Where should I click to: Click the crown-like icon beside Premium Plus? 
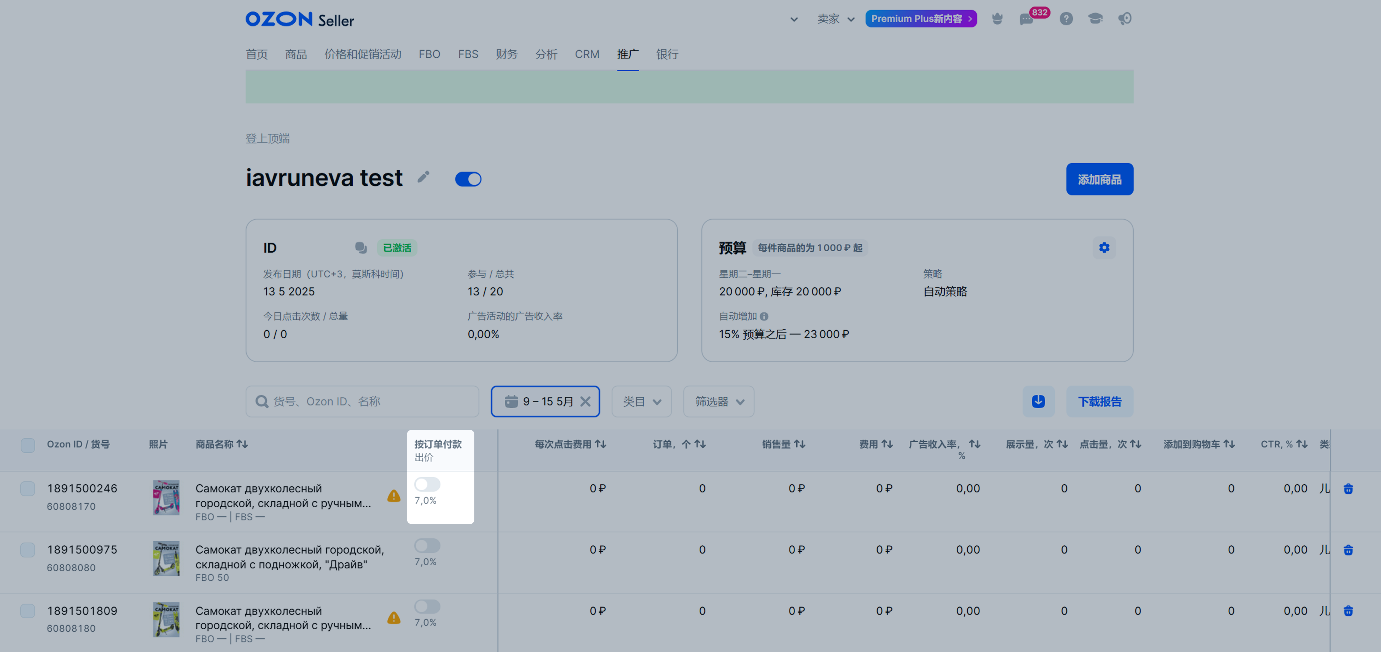click(997, 19)
